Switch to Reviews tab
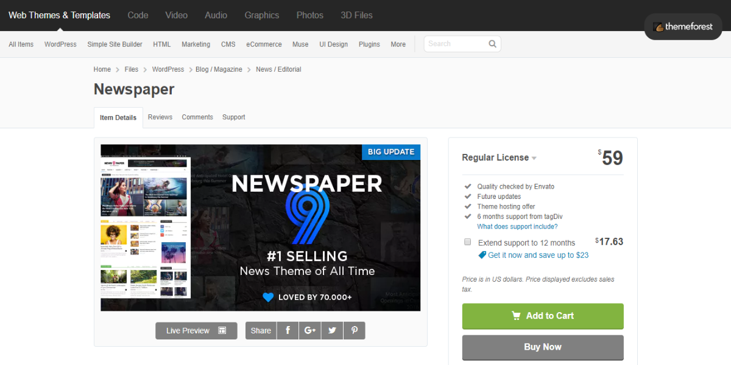The image size is (731, 365). coord(160,117)
